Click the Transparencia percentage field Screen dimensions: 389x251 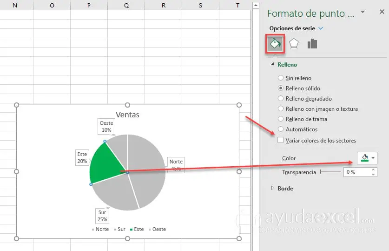click(x=357, y=172)
